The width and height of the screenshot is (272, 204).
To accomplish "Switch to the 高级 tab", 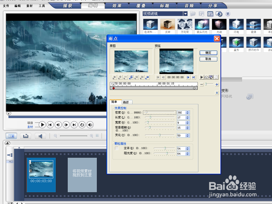I will click(127, 102).
